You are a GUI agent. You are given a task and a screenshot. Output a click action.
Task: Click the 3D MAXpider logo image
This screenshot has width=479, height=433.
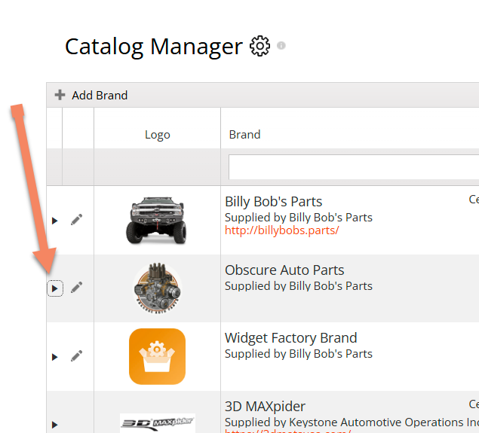tap(158, 423)
